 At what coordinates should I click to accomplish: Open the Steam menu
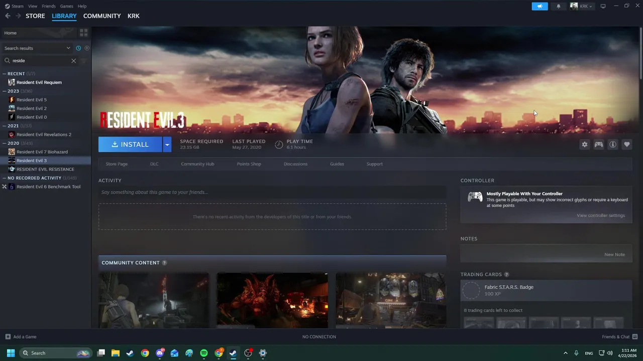click(x=14, y=6)
